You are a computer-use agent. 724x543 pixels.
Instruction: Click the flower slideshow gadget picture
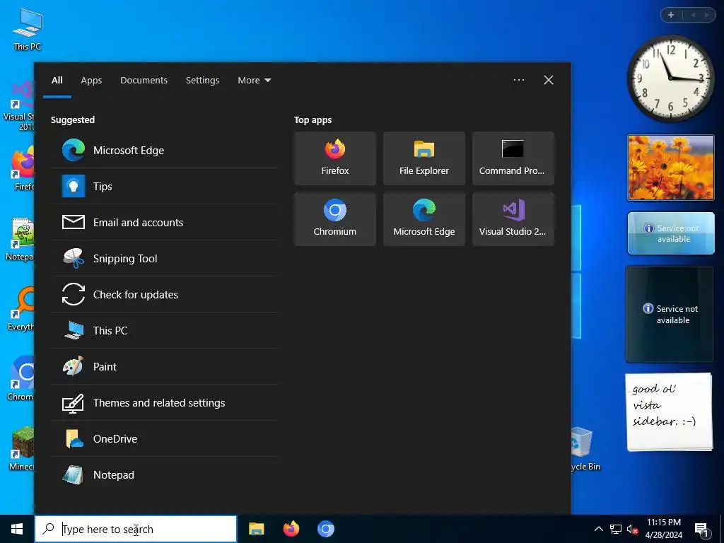pos(670,168)
